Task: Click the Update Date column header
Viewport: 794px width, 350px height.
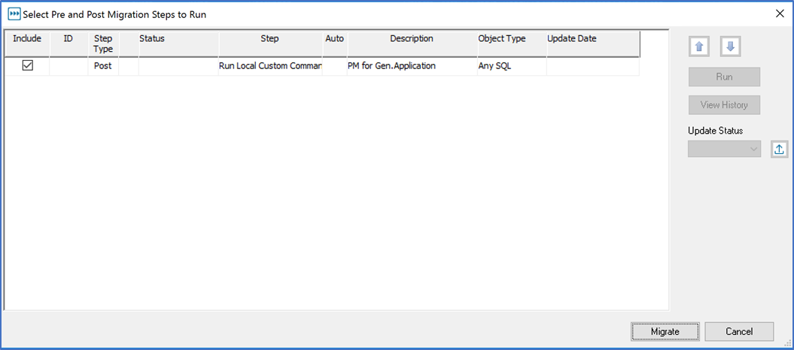Action: click(593, 44)
